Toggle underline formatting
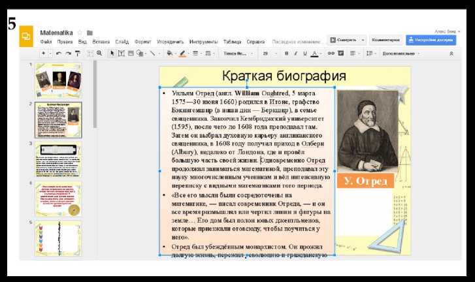475x282 pixels. click(304, 54)
